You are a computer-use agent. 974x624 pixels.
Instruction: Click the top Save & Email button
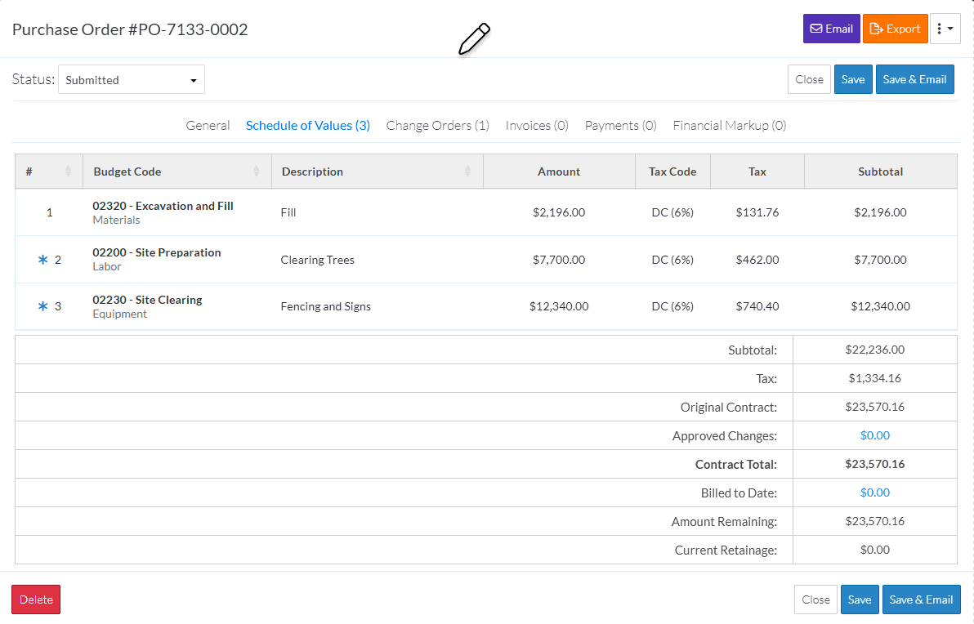914,79
